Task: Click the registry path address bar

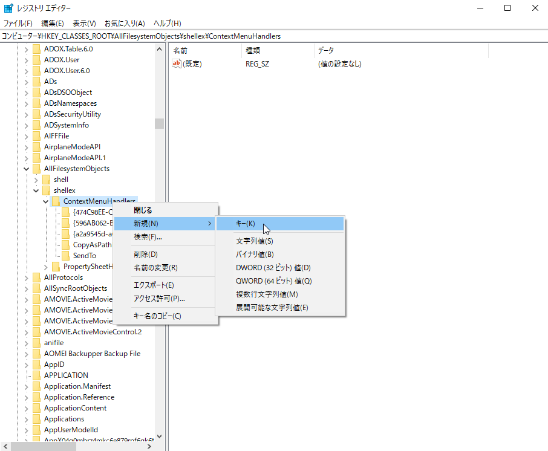Action: [274, 36]
